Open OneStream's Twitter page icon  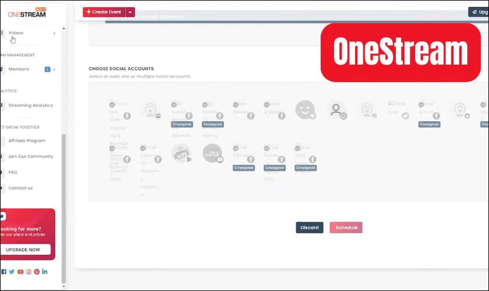click(x=12, y=272)
